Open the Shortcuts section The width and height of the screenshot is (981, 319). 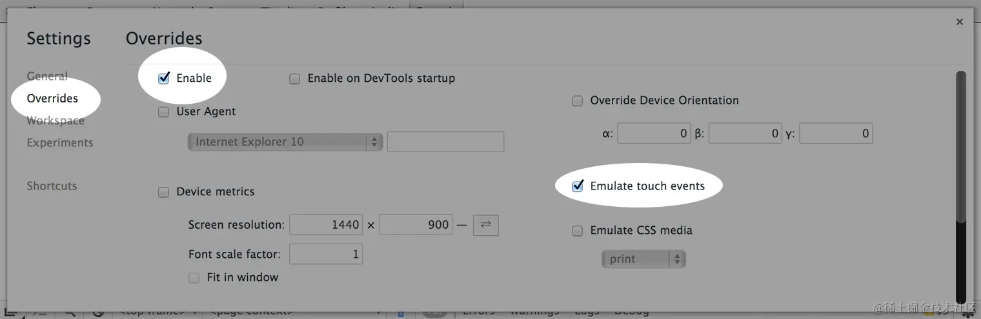(x=52, y=186)
